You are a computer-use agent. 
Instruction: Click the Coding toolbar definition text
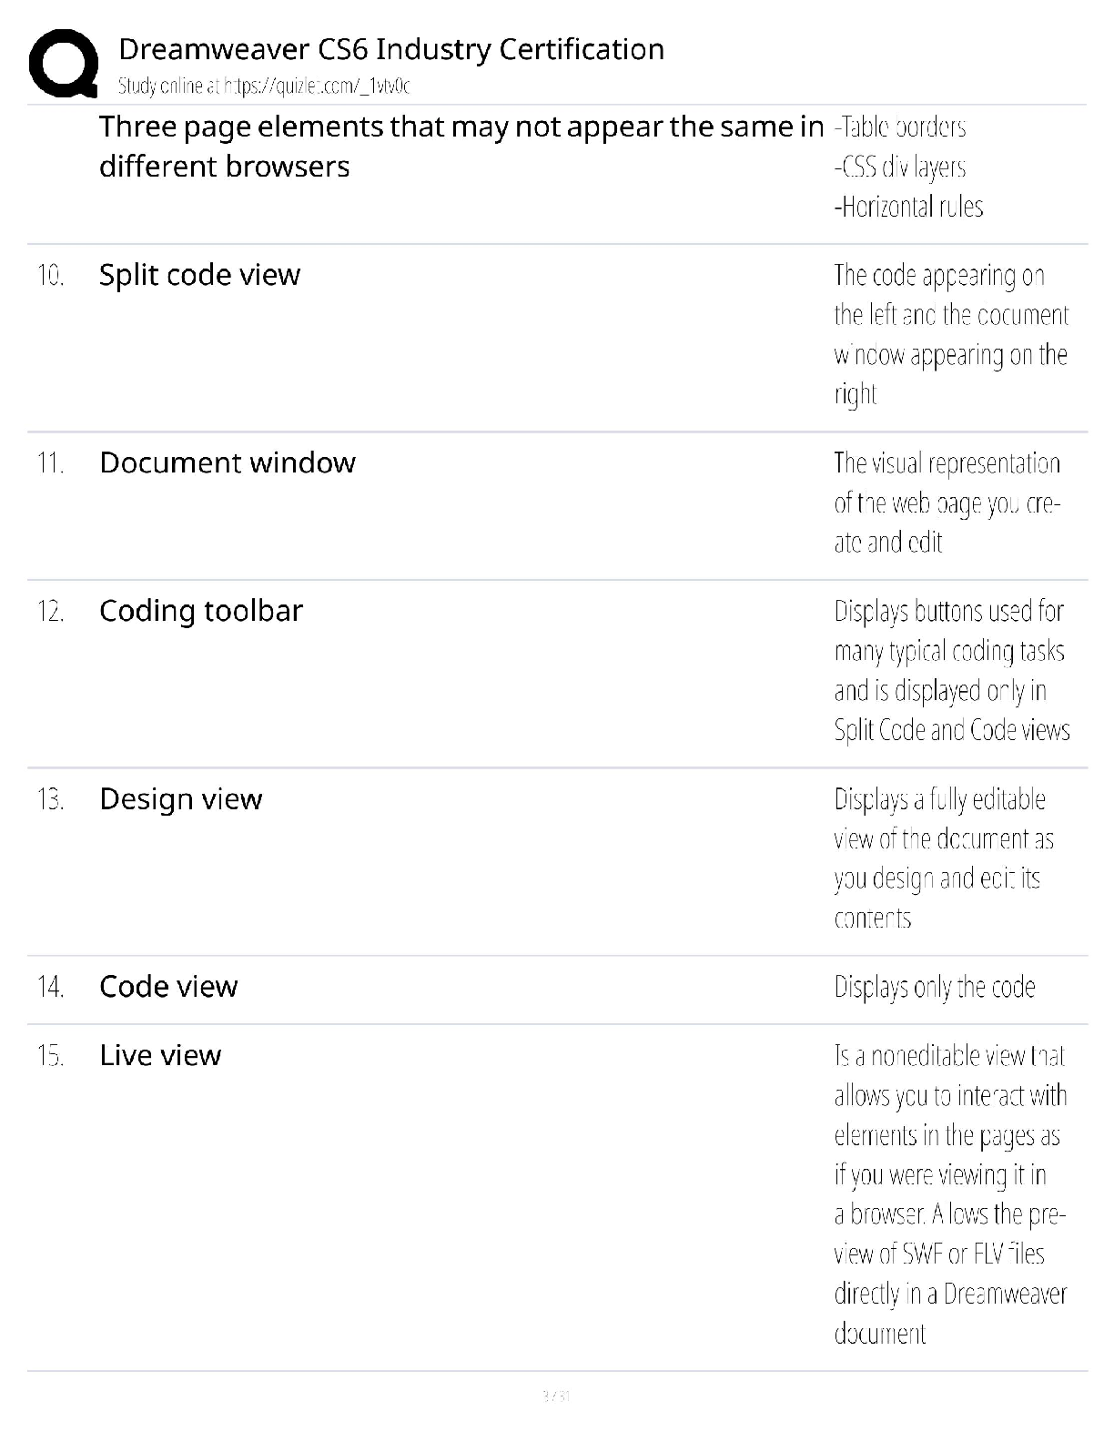tap(952, 671)
